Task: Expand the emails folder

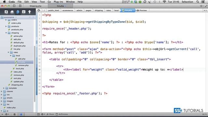Action: click(x=1, y=98)
